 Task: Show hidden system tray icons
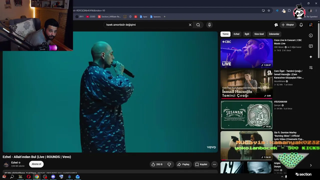[x=282, y=177]
